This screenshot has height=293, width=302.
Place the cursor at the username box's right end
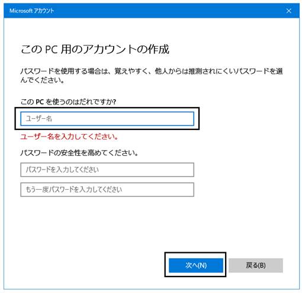[189, 119]
